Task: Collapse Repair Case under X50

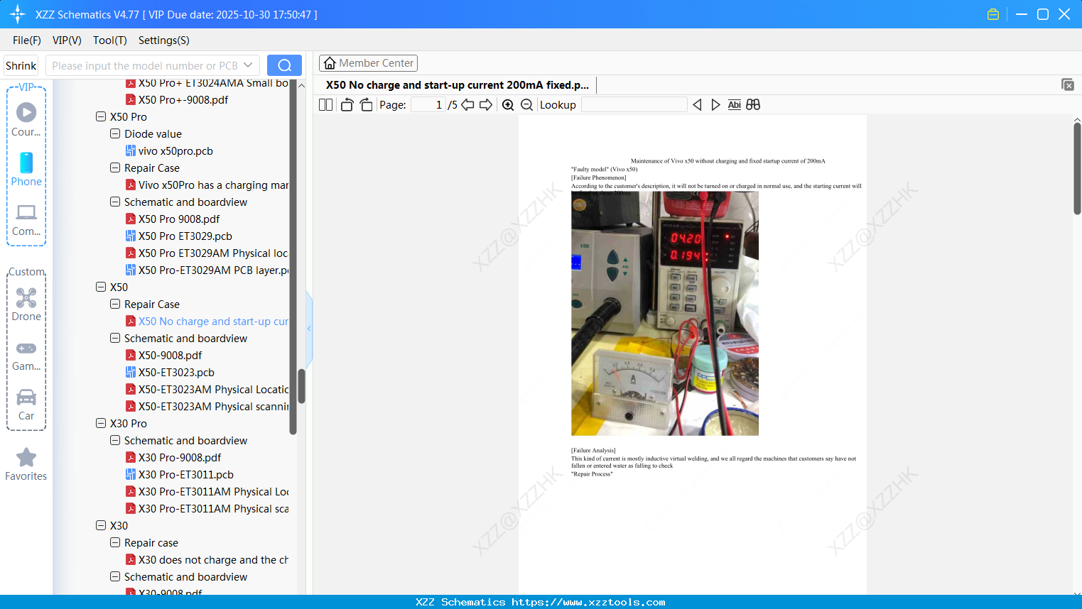Action: (115, 304)
